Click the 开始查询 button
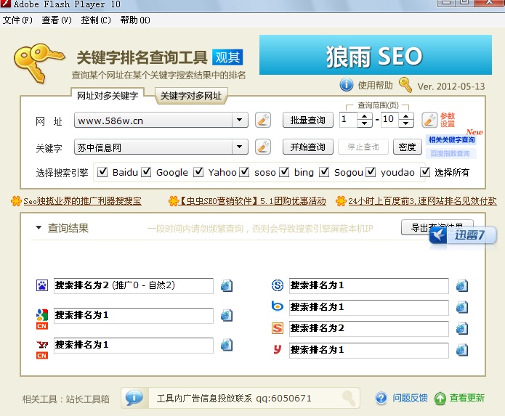Screen dimensions: 505x416 click(x=308, y=147)
